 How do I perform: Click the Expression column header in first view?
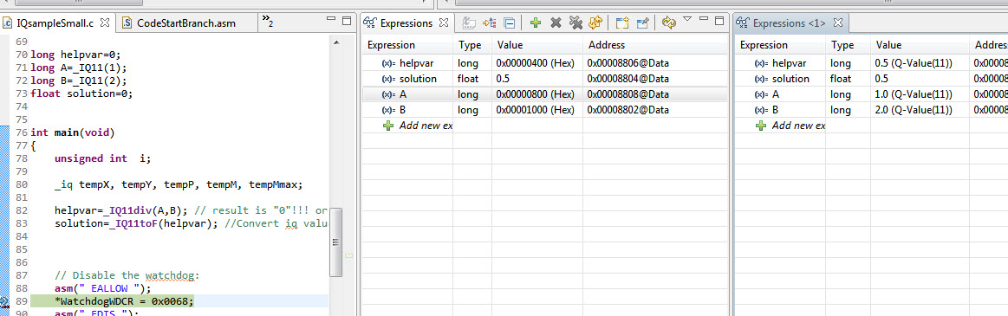pyautogui.click(x=407, y=45)
